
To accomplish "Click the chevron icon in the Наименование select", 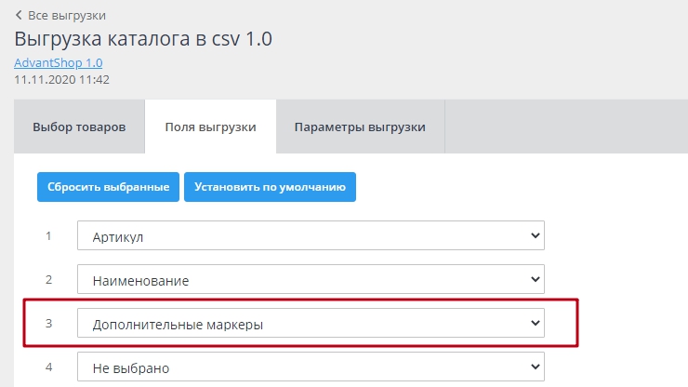I will point(535,279).
